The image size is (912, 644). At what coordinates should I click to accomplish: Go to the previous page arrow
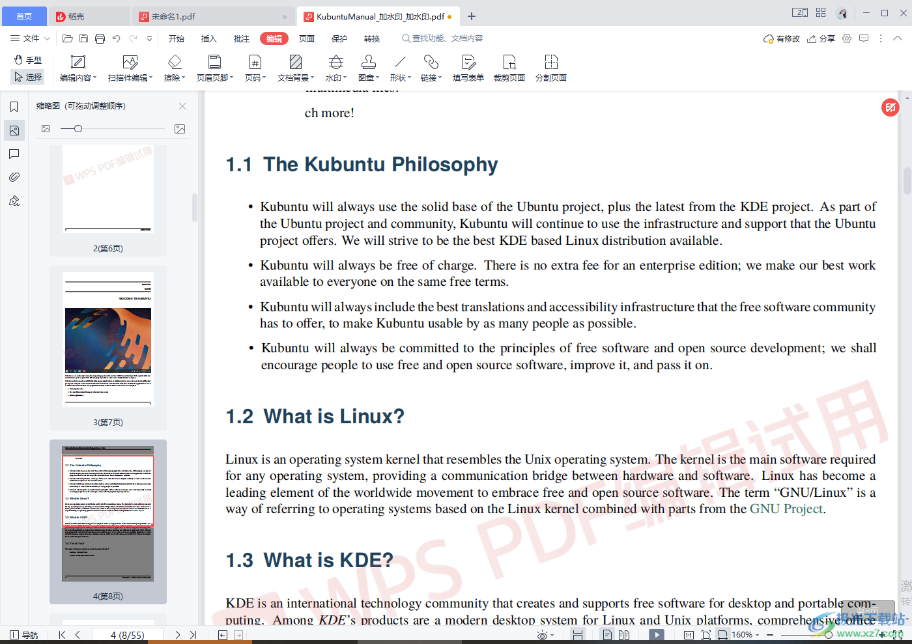pos(78,635)
